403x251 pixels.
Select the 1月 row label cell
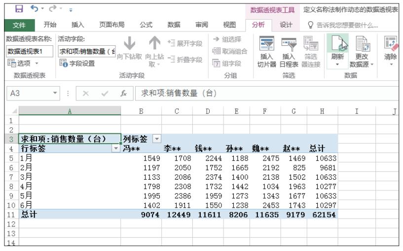pyautogui.click(x=70, y=158)
